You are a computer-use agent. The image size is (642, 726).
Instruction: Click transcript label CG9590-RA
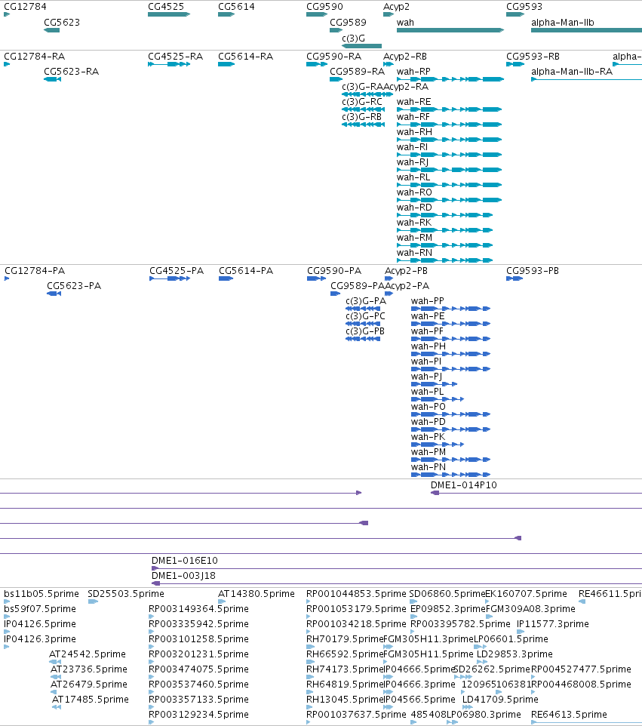(333, 57)
